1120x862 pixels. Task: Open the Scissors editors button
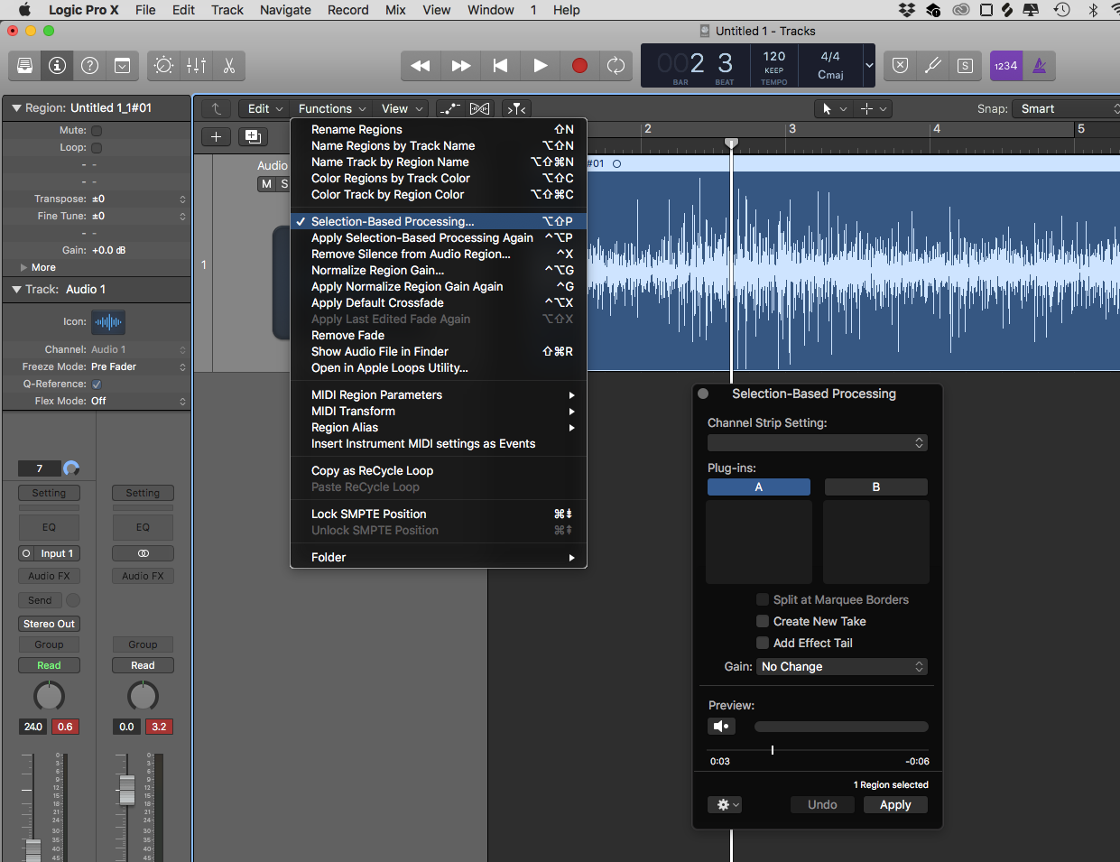pos(228,65)
